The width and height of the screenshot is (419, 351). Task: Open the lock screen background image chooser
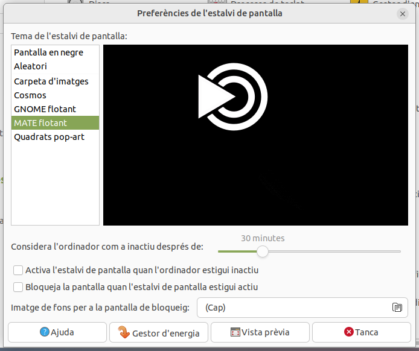click(302, 308)
